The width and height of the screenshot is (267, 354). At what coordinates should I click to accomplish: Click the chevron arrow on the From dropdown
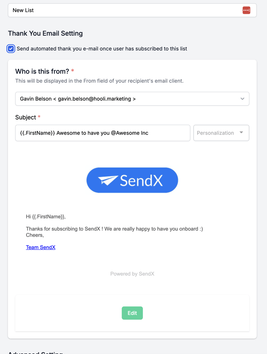(242, 99)
